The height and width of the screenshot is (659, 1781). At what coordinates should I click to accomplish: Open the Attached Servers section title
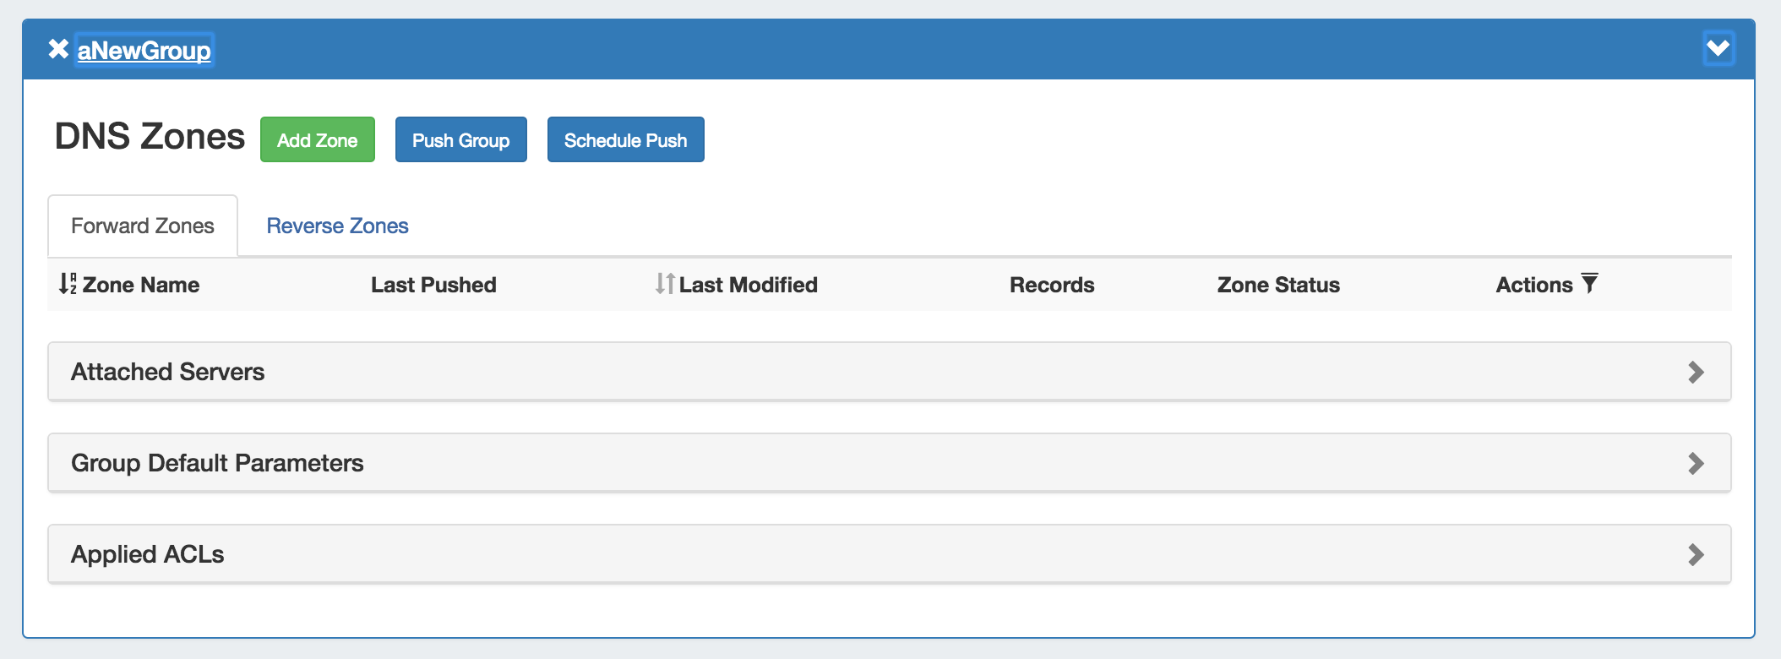168,372
